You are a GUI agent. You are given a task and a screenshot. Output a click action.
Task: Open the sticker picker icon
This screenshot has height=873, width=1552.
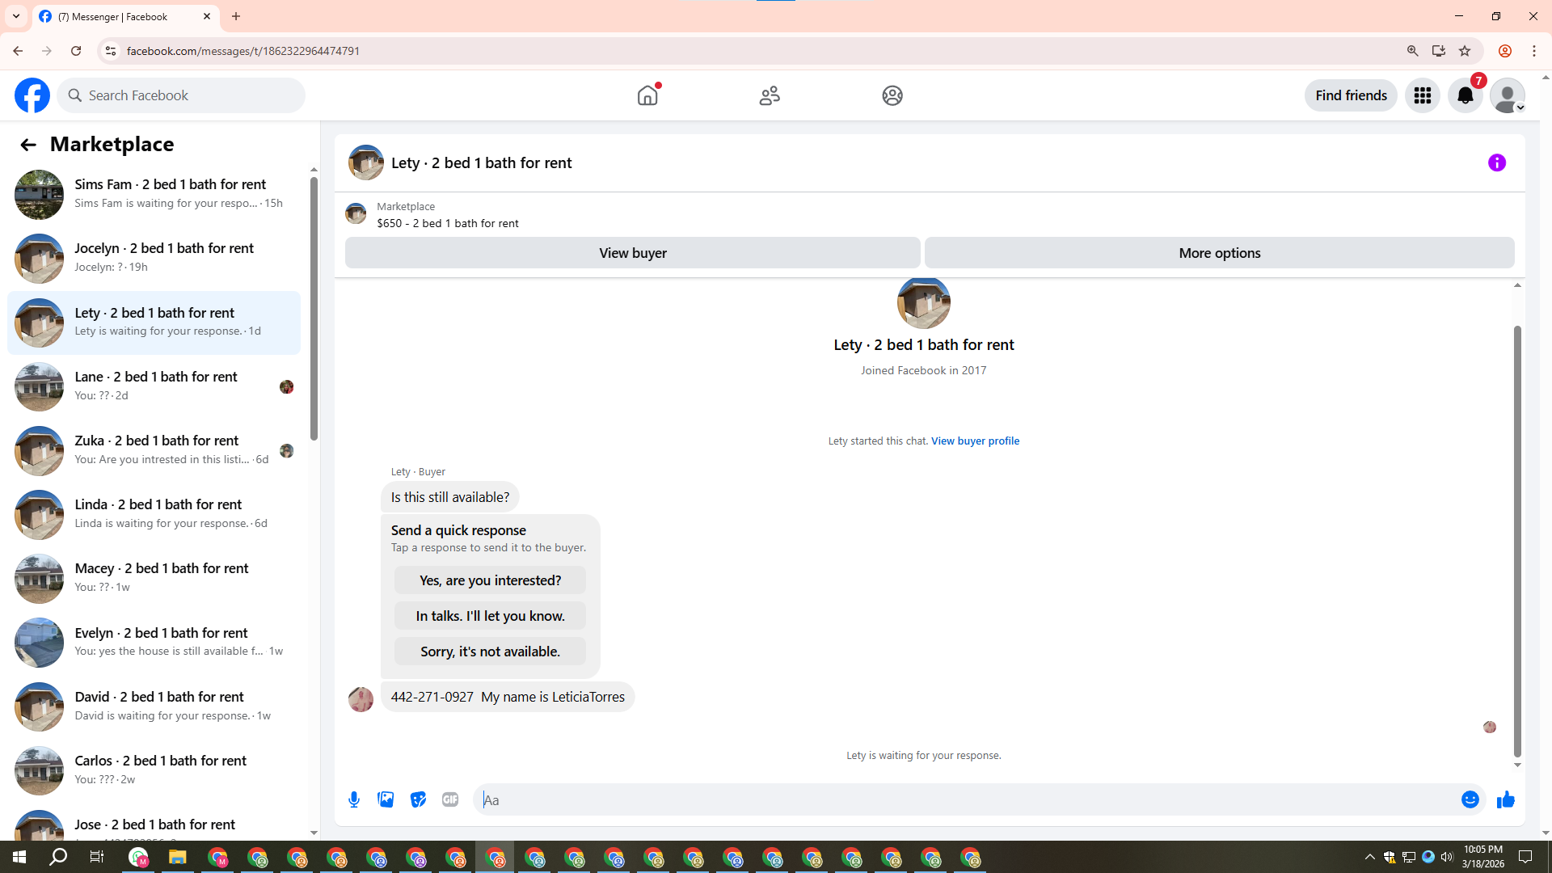418,799
